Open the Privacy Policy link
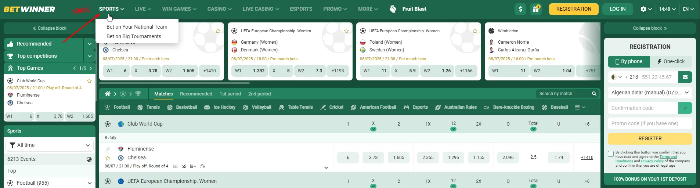Image resolution: width=700 pixels, height=188 pixels. coord(652,161)
